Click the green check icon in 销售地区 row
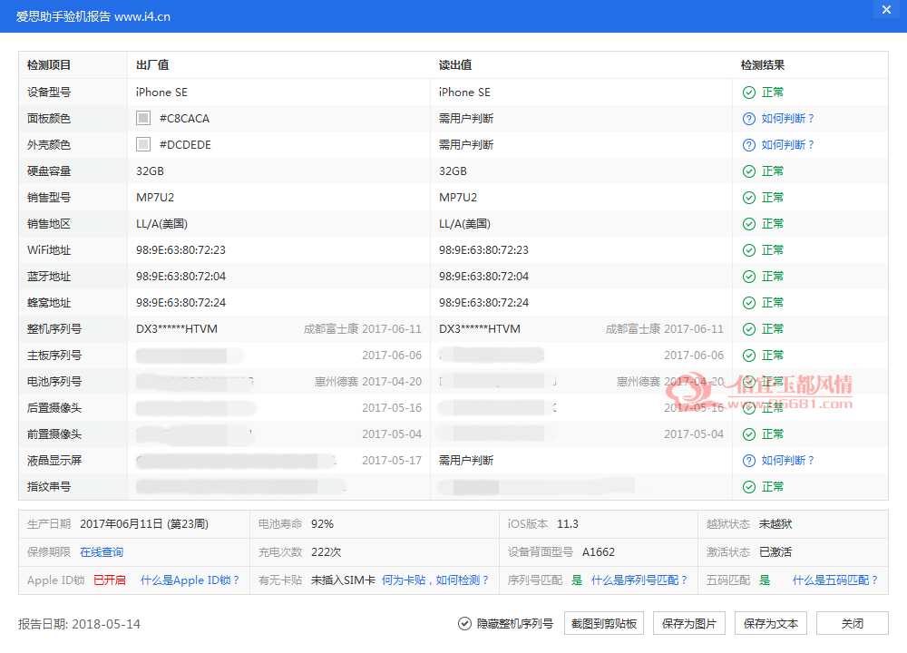Image resolution: width=907 pixels, height=653 pixels. pos(748,224)
